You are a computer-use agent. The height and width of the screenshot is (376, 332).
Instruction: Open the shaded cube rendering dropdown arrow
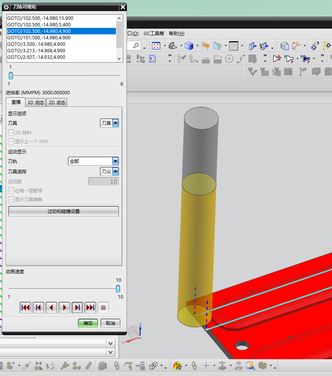tap(197, 46)
